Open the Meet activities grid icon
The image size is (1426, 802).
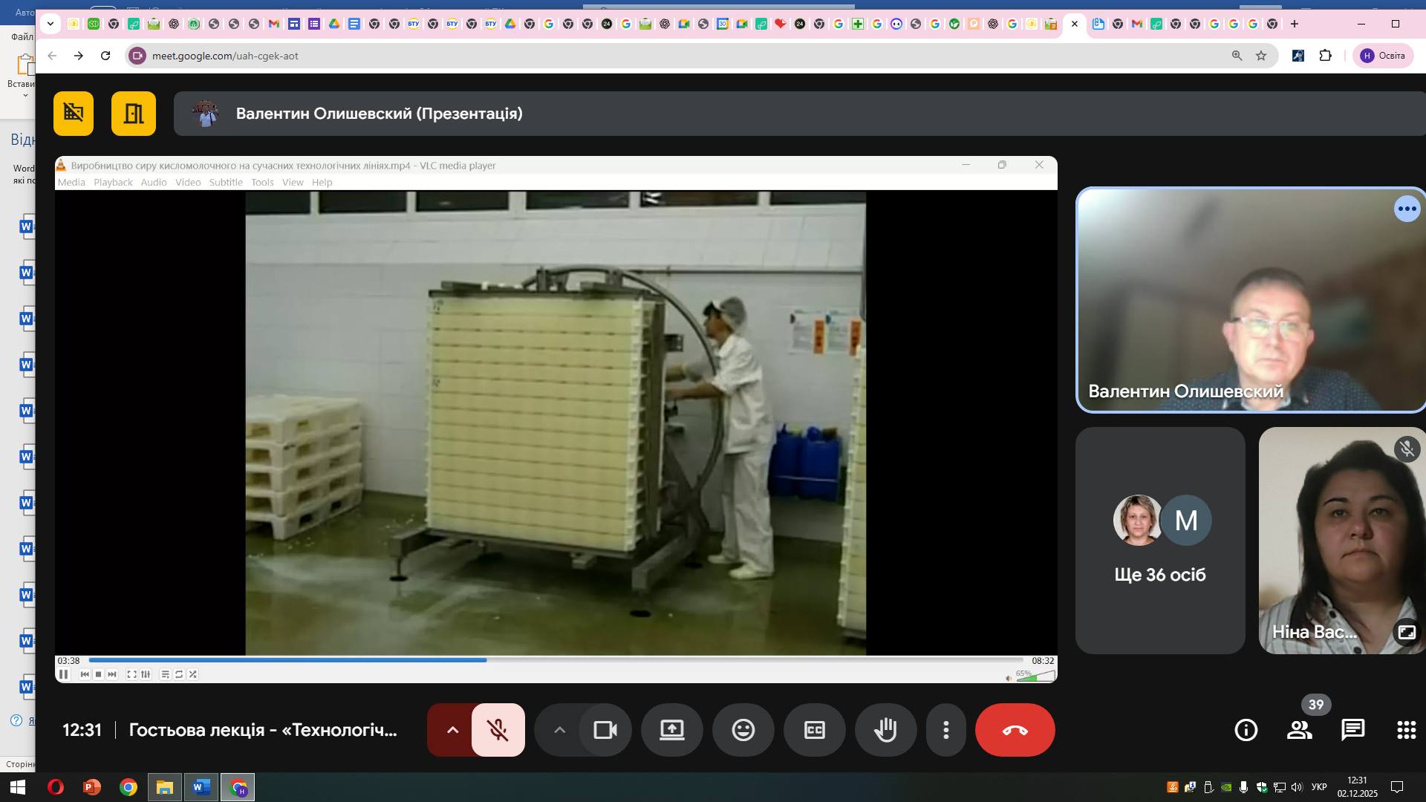pyautogui.click(x=1406, y=730)
